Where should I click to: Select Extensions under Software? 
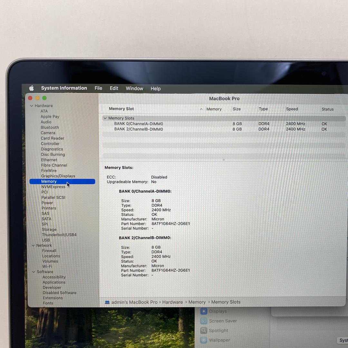(53, 298)
